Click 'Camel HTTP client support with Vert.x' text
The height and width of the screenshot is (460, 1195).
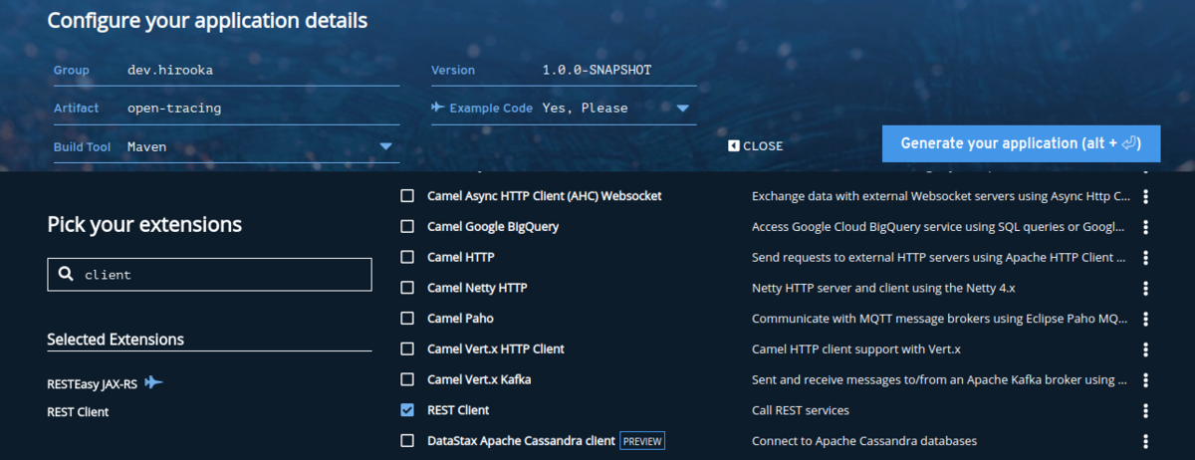click(856, 349)
